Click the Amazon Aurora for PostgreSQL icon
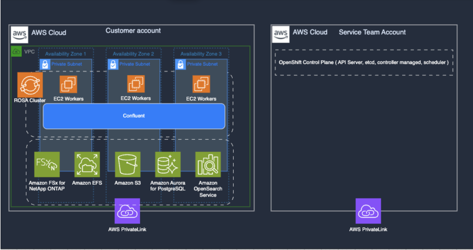 (x=168, y=164)
